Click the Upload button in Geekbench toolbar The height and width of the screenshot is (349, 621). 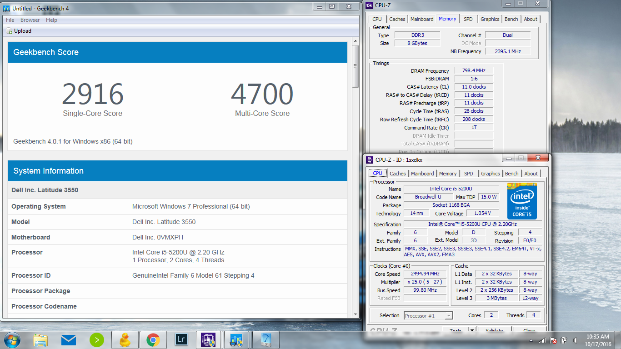tap(19, 31)
